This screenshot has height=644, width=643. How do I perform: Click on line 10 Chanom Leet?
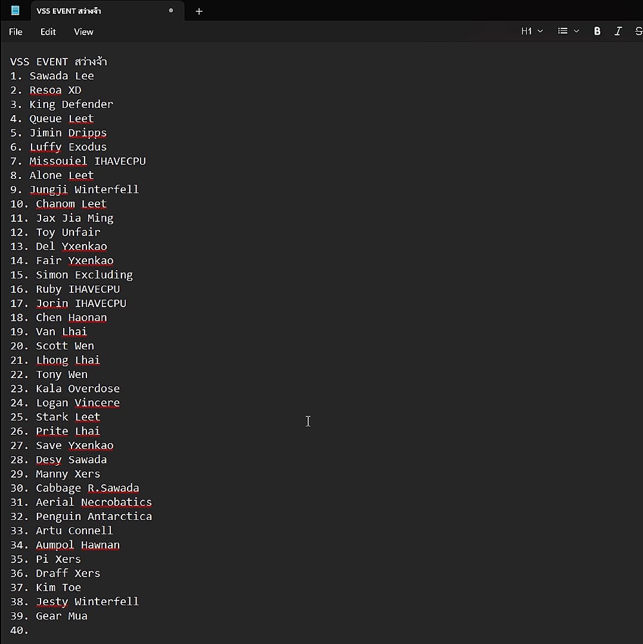(58, 204)
